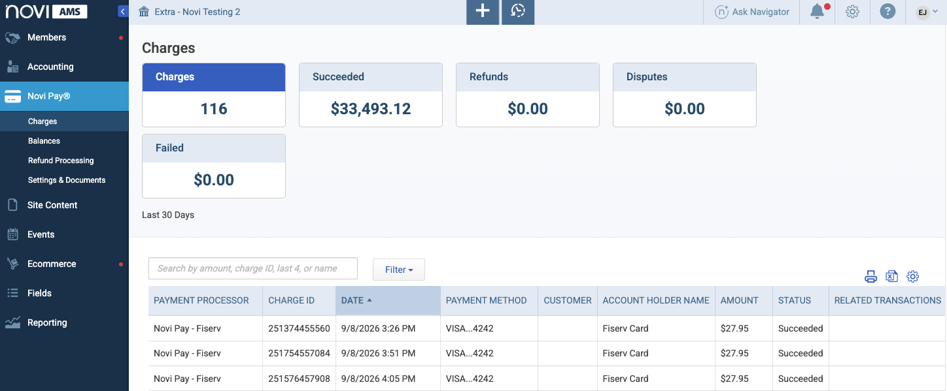The image size is (947, 391).
Task: Click Ask Navigator
Action: 752,12
